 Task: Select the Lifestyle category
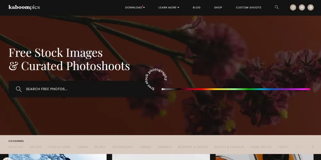pyautogui.click(x=15, y=147)
